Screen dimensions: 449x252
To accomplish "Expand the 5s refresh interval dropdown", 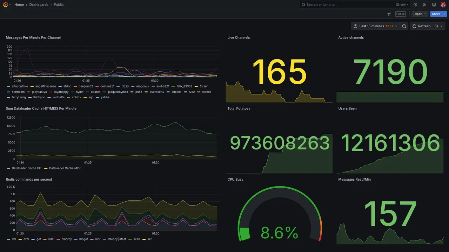I will [x=438, y=26].
